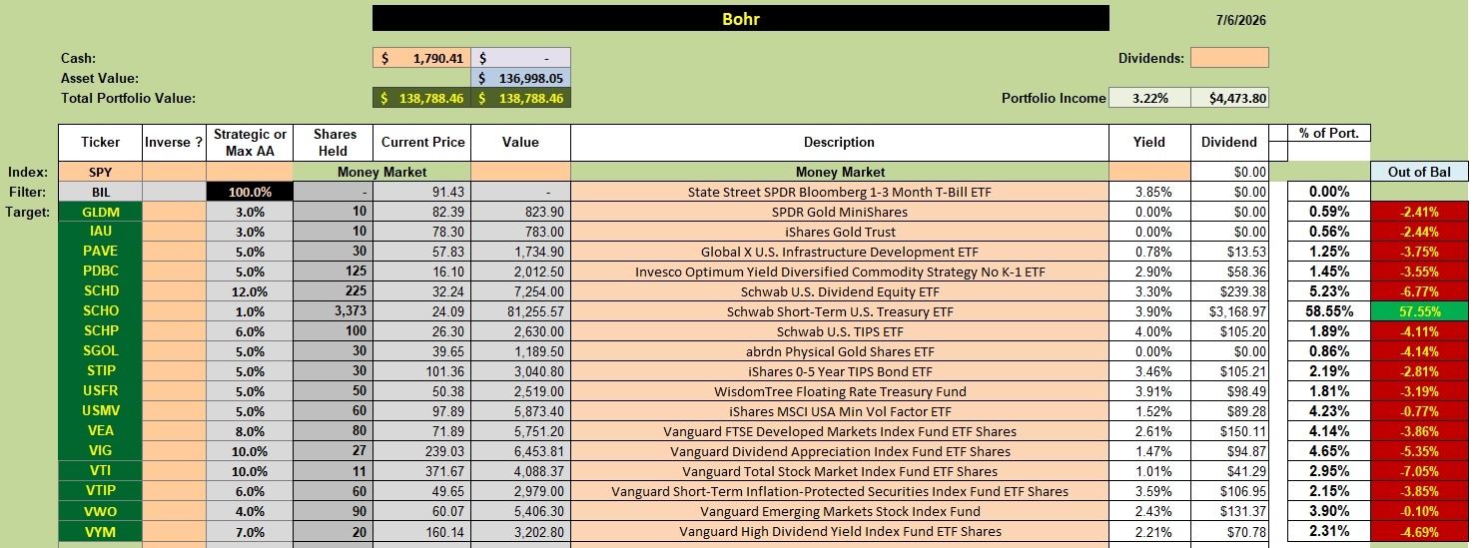Click SCHP yield 4.00% cell

tap(1149, 331)
